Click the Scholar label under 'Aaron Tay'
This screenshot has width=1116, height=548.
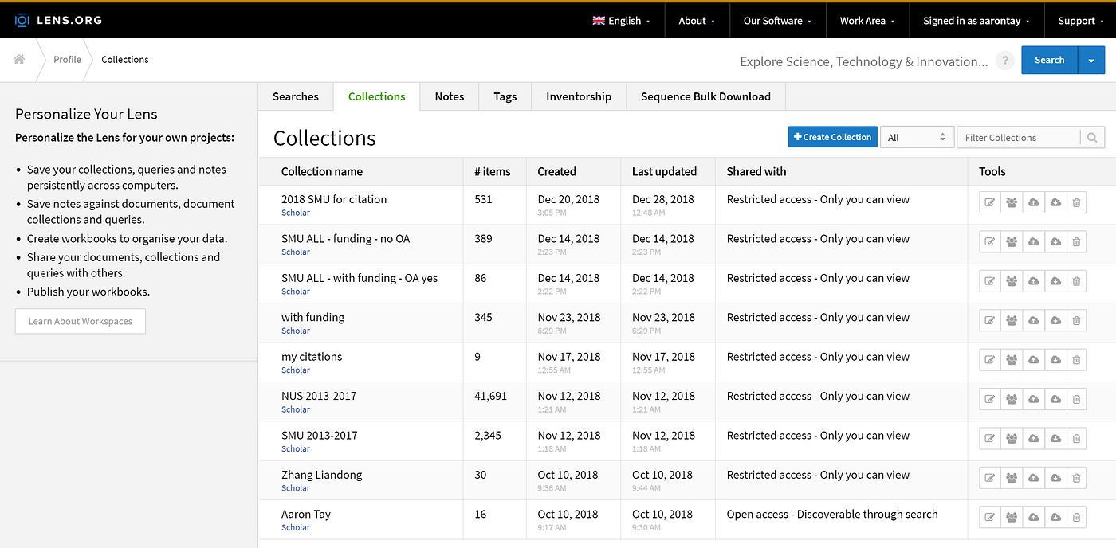coord(296,527)
